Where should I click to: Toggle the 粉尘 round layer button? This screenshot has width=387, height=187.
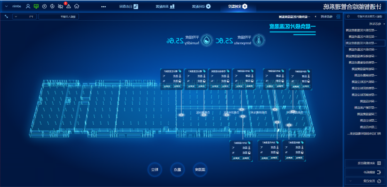click(154, 169)
